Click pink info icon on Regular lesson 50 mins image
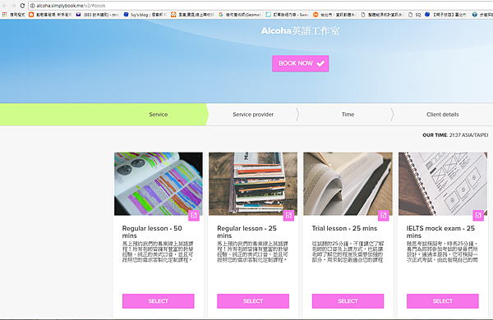This screenshot has height=320, width=493. click(x=194, y=216)
